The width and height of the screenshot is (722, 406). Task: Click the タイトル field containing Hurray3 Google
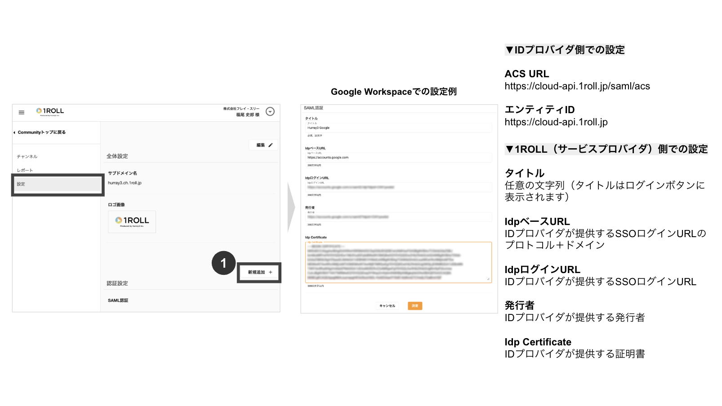tap(398, 128)
